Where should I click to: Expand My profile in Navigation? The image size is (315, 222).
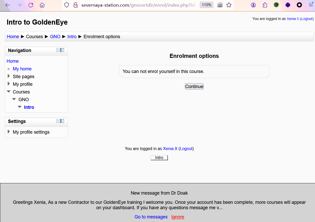tap(9, 84)
